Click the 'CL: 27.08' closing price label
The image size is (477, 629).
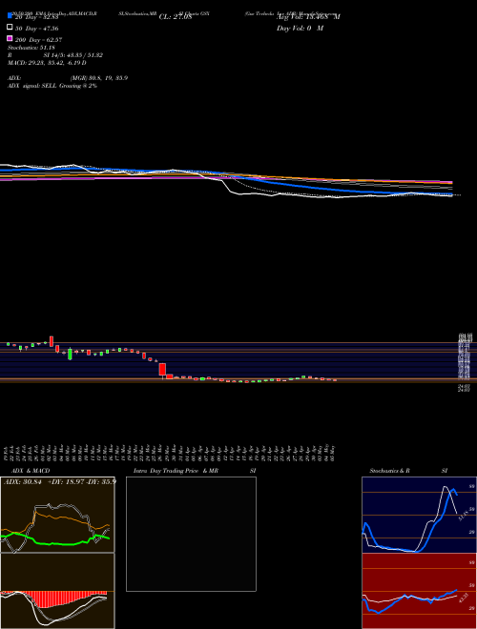pos(176,17)
